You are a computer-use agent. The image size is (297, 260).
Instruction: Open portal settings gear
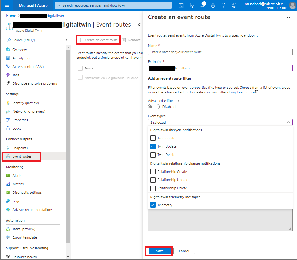pos(213,5)
